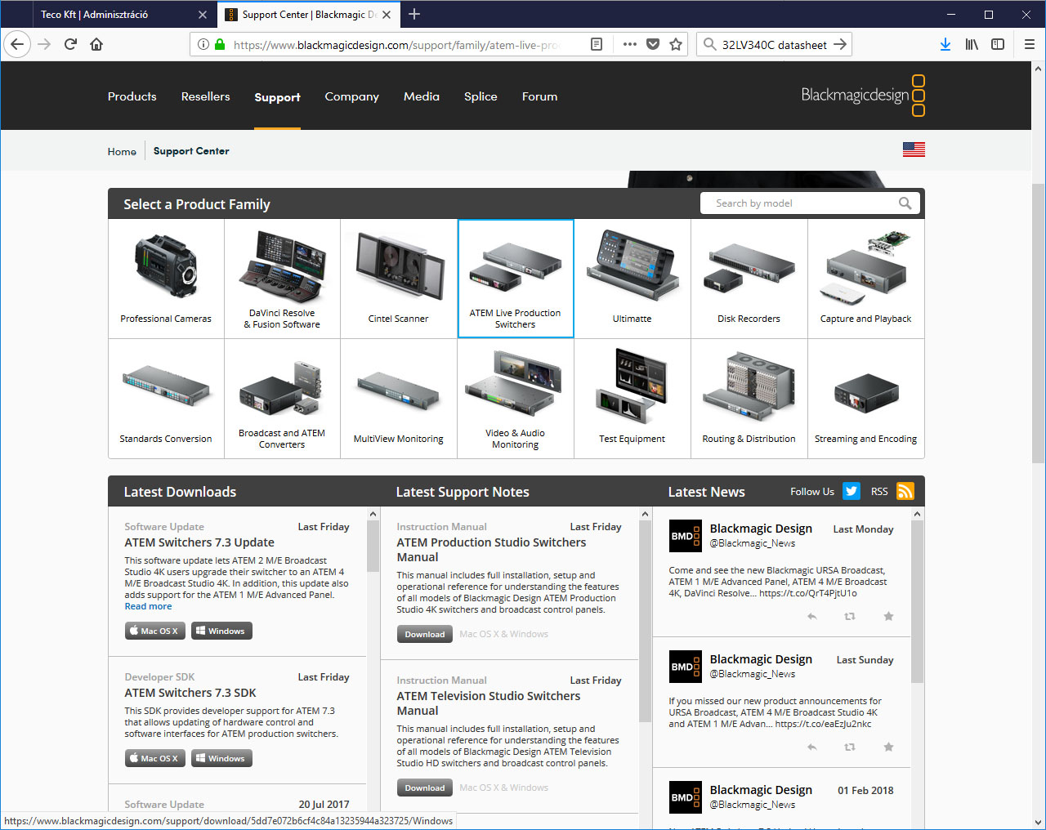Open Standards Conversion family
This screenshot has height=830, width=1046.
[x=166, y=399]
